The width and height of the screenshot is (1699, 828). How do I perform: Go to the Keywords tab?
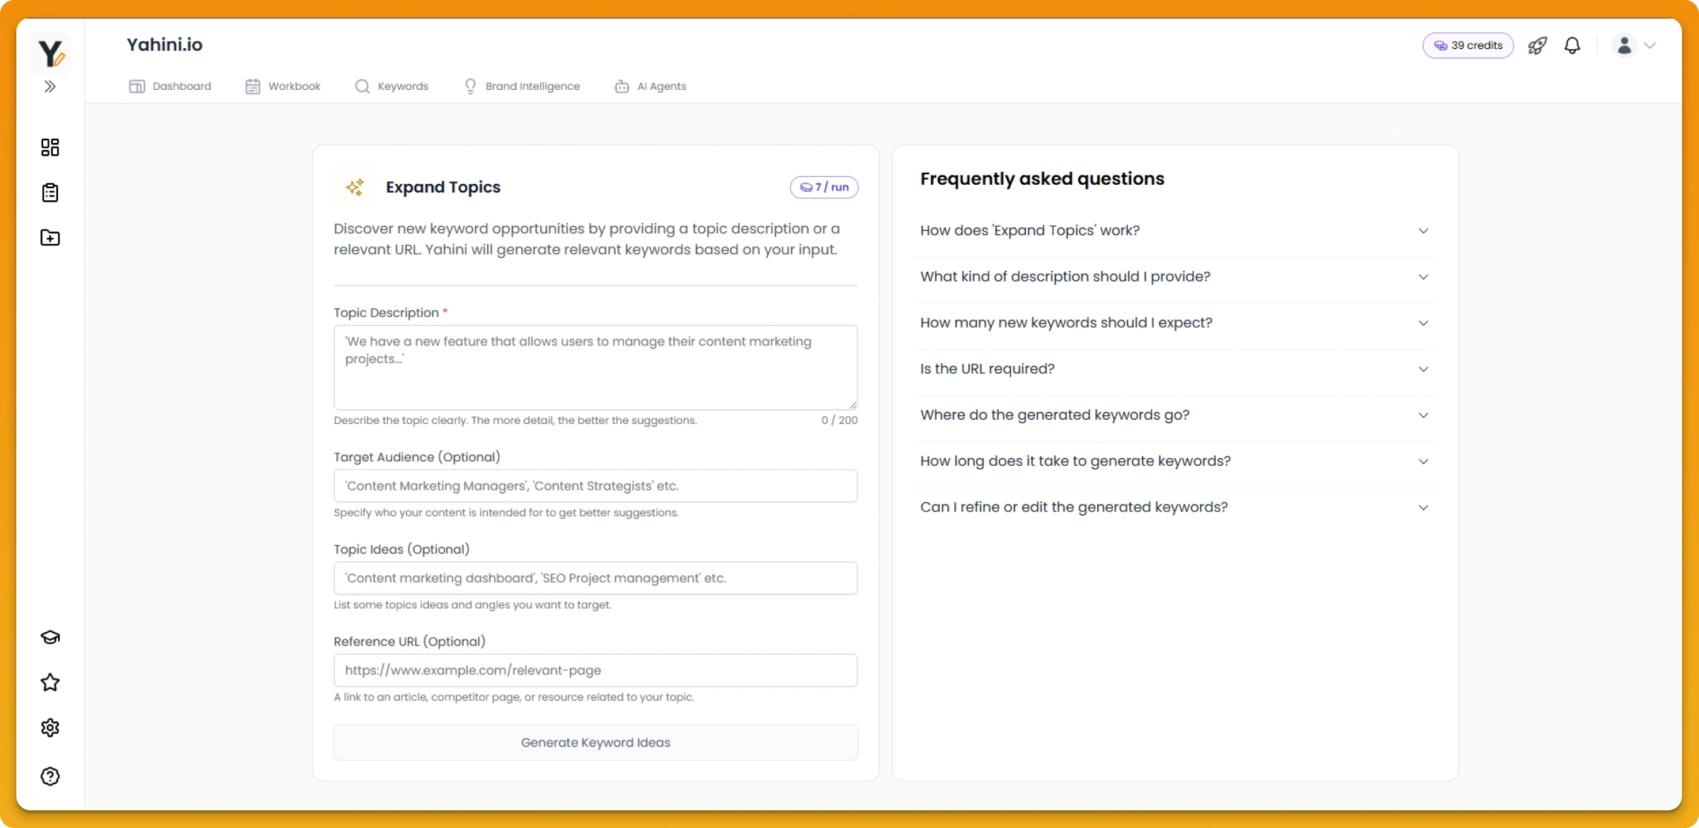pos(392,86)
